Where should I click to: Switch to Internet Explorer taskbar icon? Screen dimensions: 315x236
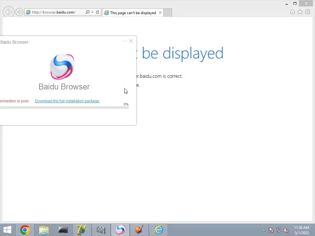(158, 230)
